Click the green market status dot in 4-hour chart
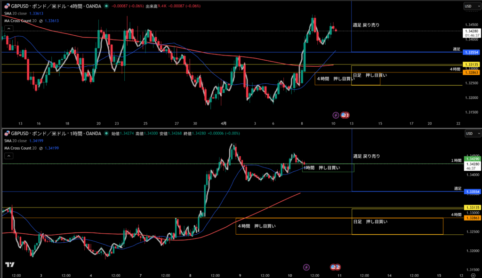The image size is (482, 278). click(107, 6)
